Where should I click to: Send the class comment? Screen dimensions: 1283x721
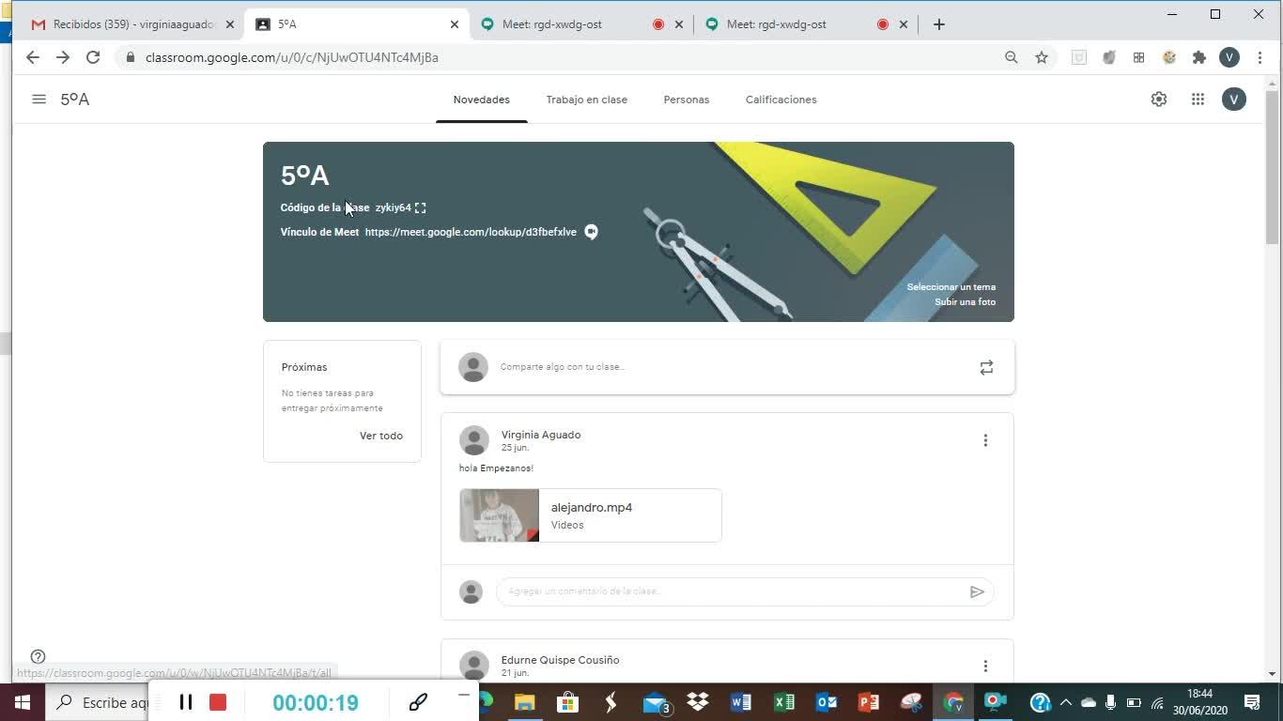point(977,591)
